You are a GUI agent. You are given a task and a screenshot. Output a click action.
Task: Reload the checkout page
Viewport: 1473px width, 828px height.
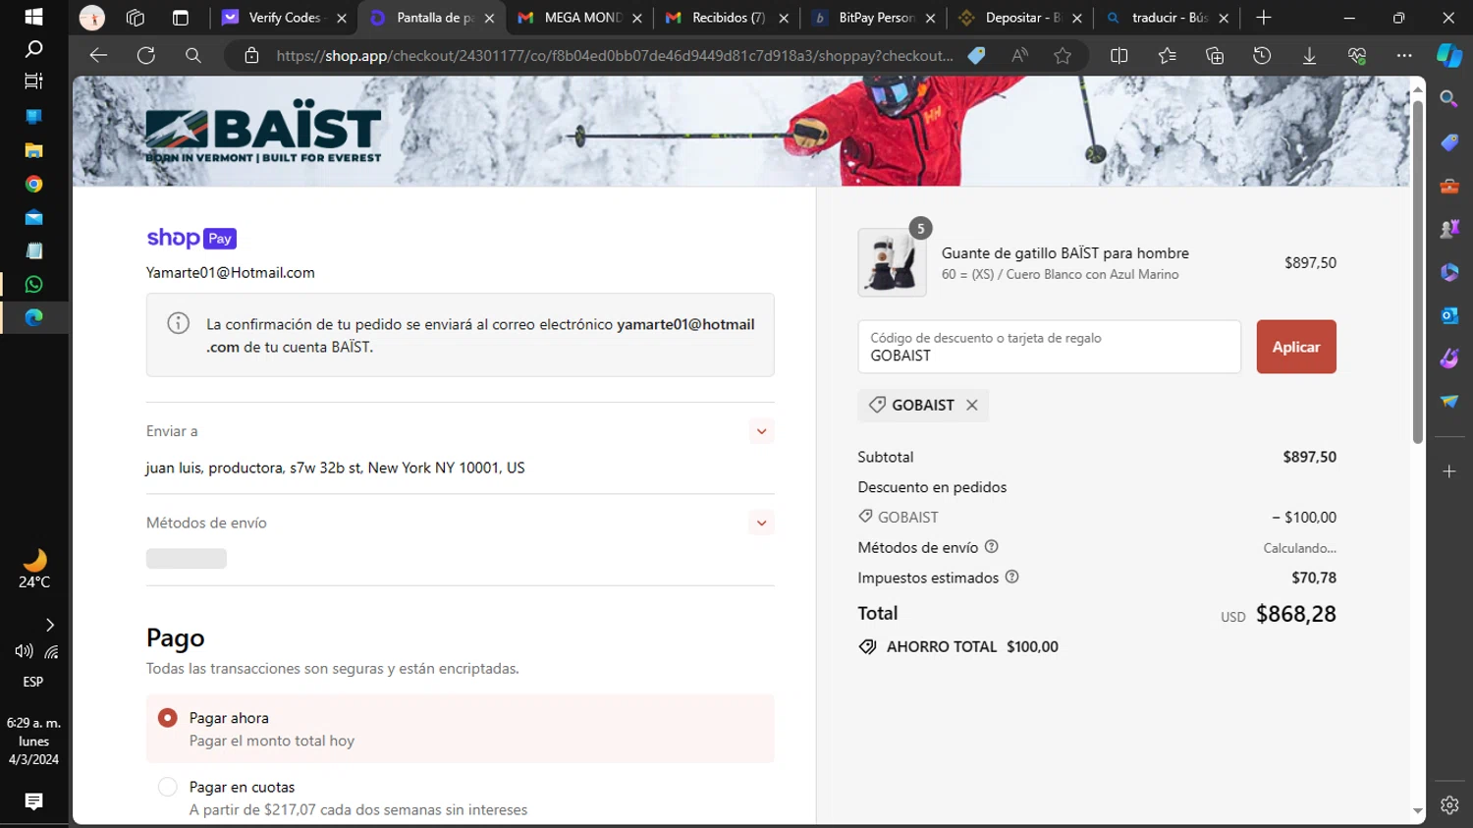pyautogui.click(x=146, y=56)
